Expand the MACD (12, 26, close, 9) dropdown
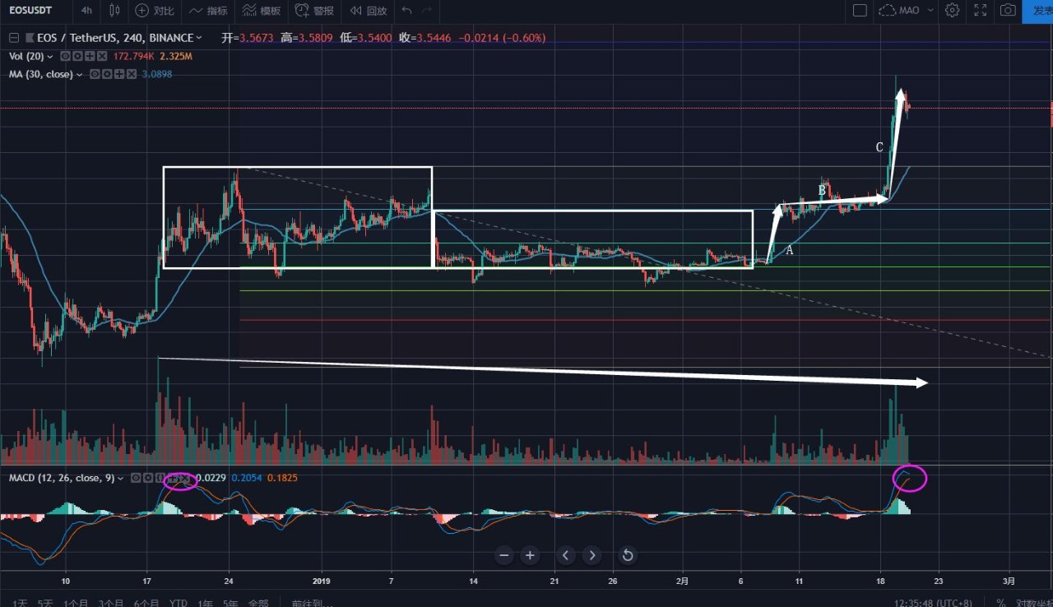 tap(121, 478)
